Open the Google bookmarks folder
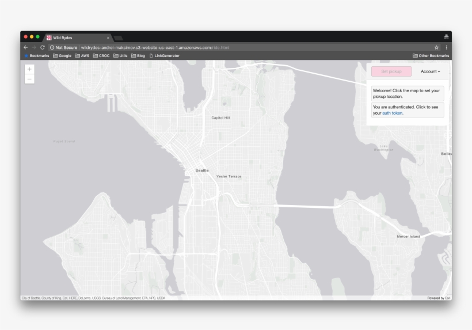Screen dimensions: 472x330 click(62, 56)
